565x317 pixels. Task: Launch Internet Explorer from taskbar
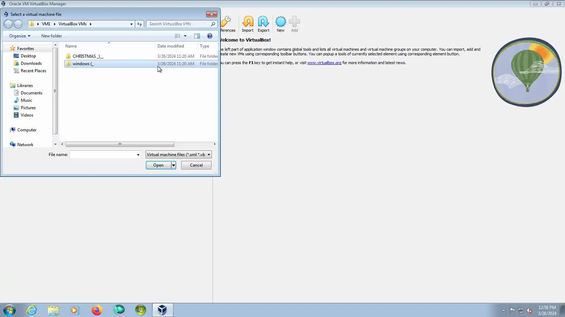click(32, 310)
